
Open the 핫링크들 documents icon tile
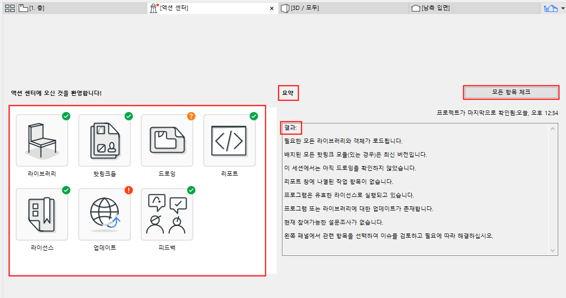click(104, 140)
